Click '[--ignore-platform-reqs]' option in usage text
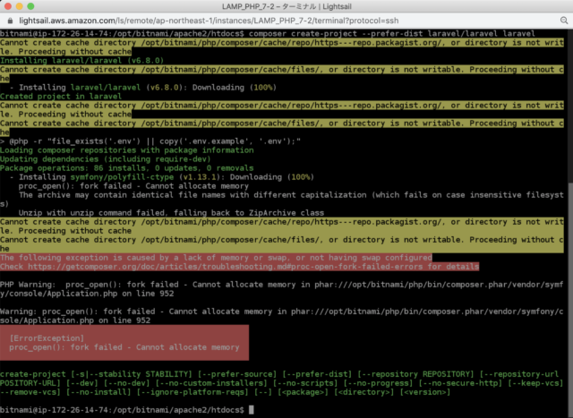The width and height of the screenshot is (573, 418). click(192, 392)
